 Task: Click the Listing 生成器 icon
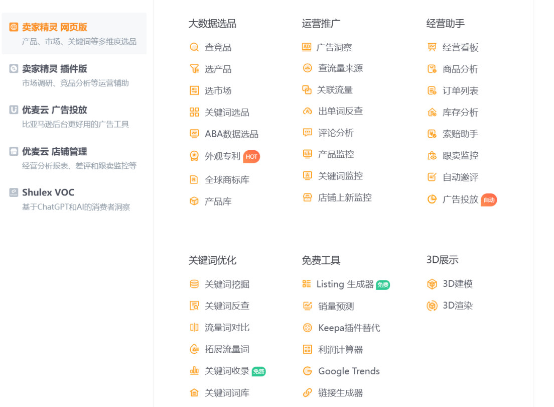pyautogui.click(x=306, y=284)
